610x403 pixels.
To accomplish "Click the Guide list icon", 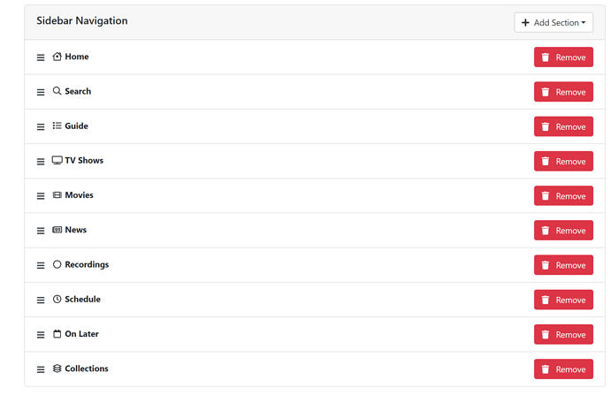I will pyautogui.click(x=57, y=125).
